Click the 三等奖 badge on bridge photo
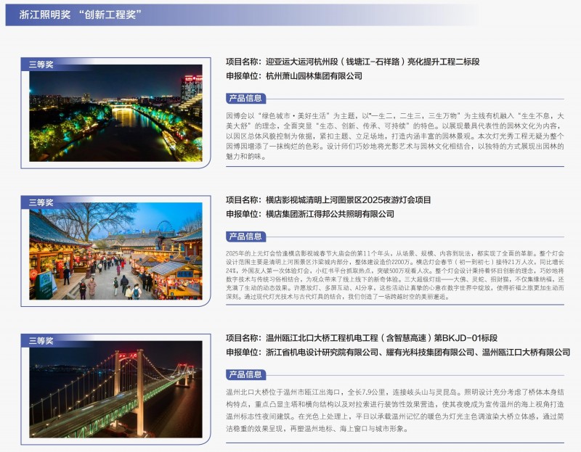This screenshot has width=581, height=452. [41, 340]
